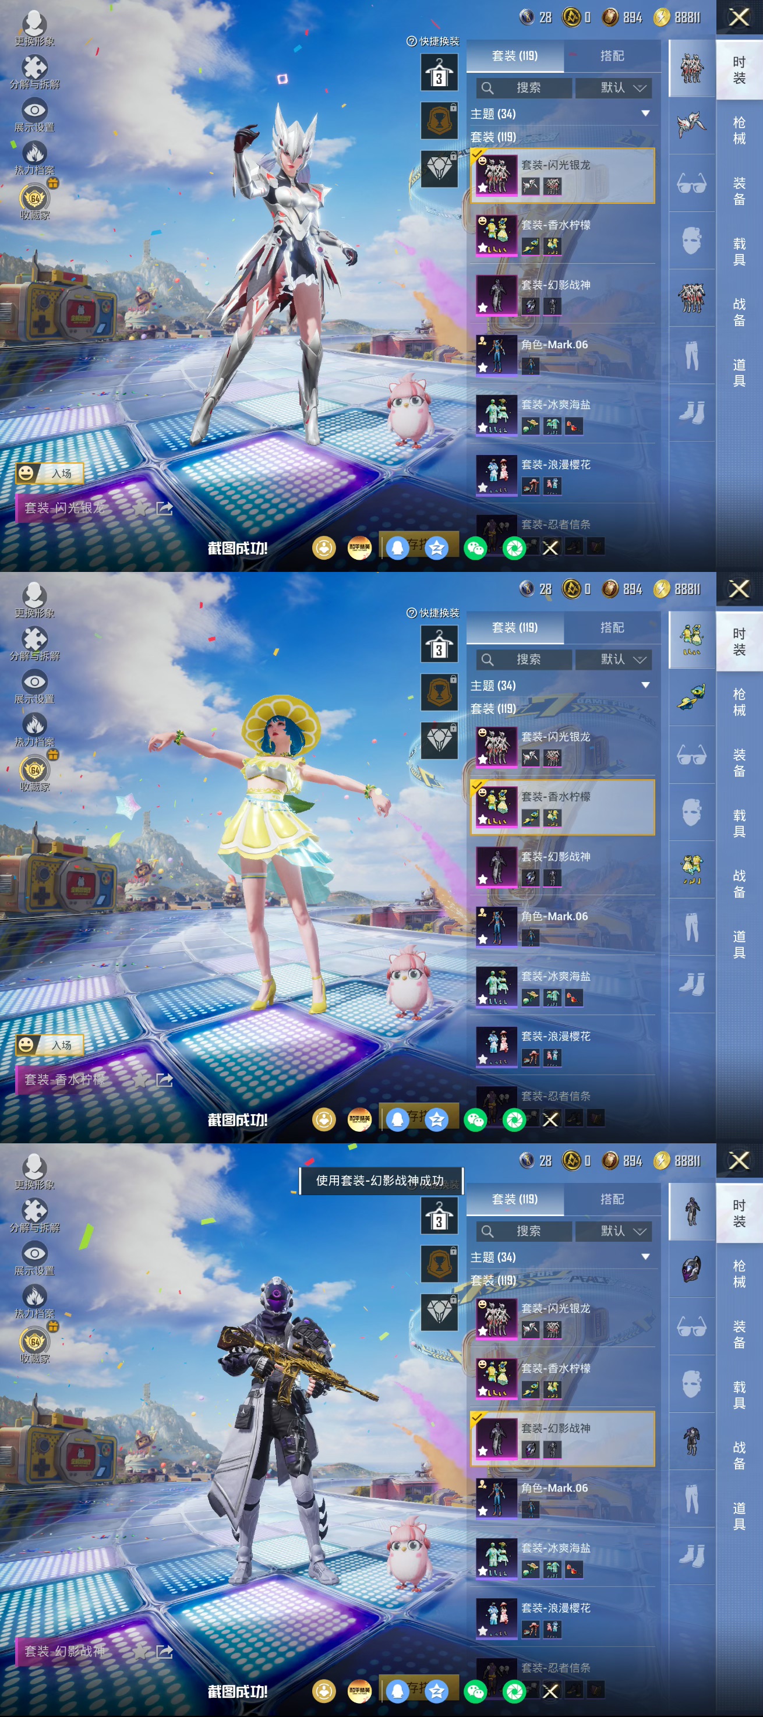Toggle 展示设置 eye in the lemon dress screenshot
The height and width of the screenshot is (1717, 763).
34,687
